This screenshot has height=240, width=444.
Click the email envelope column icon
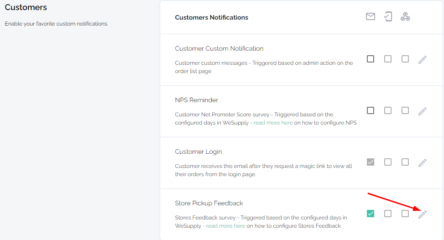click(371, 16)
